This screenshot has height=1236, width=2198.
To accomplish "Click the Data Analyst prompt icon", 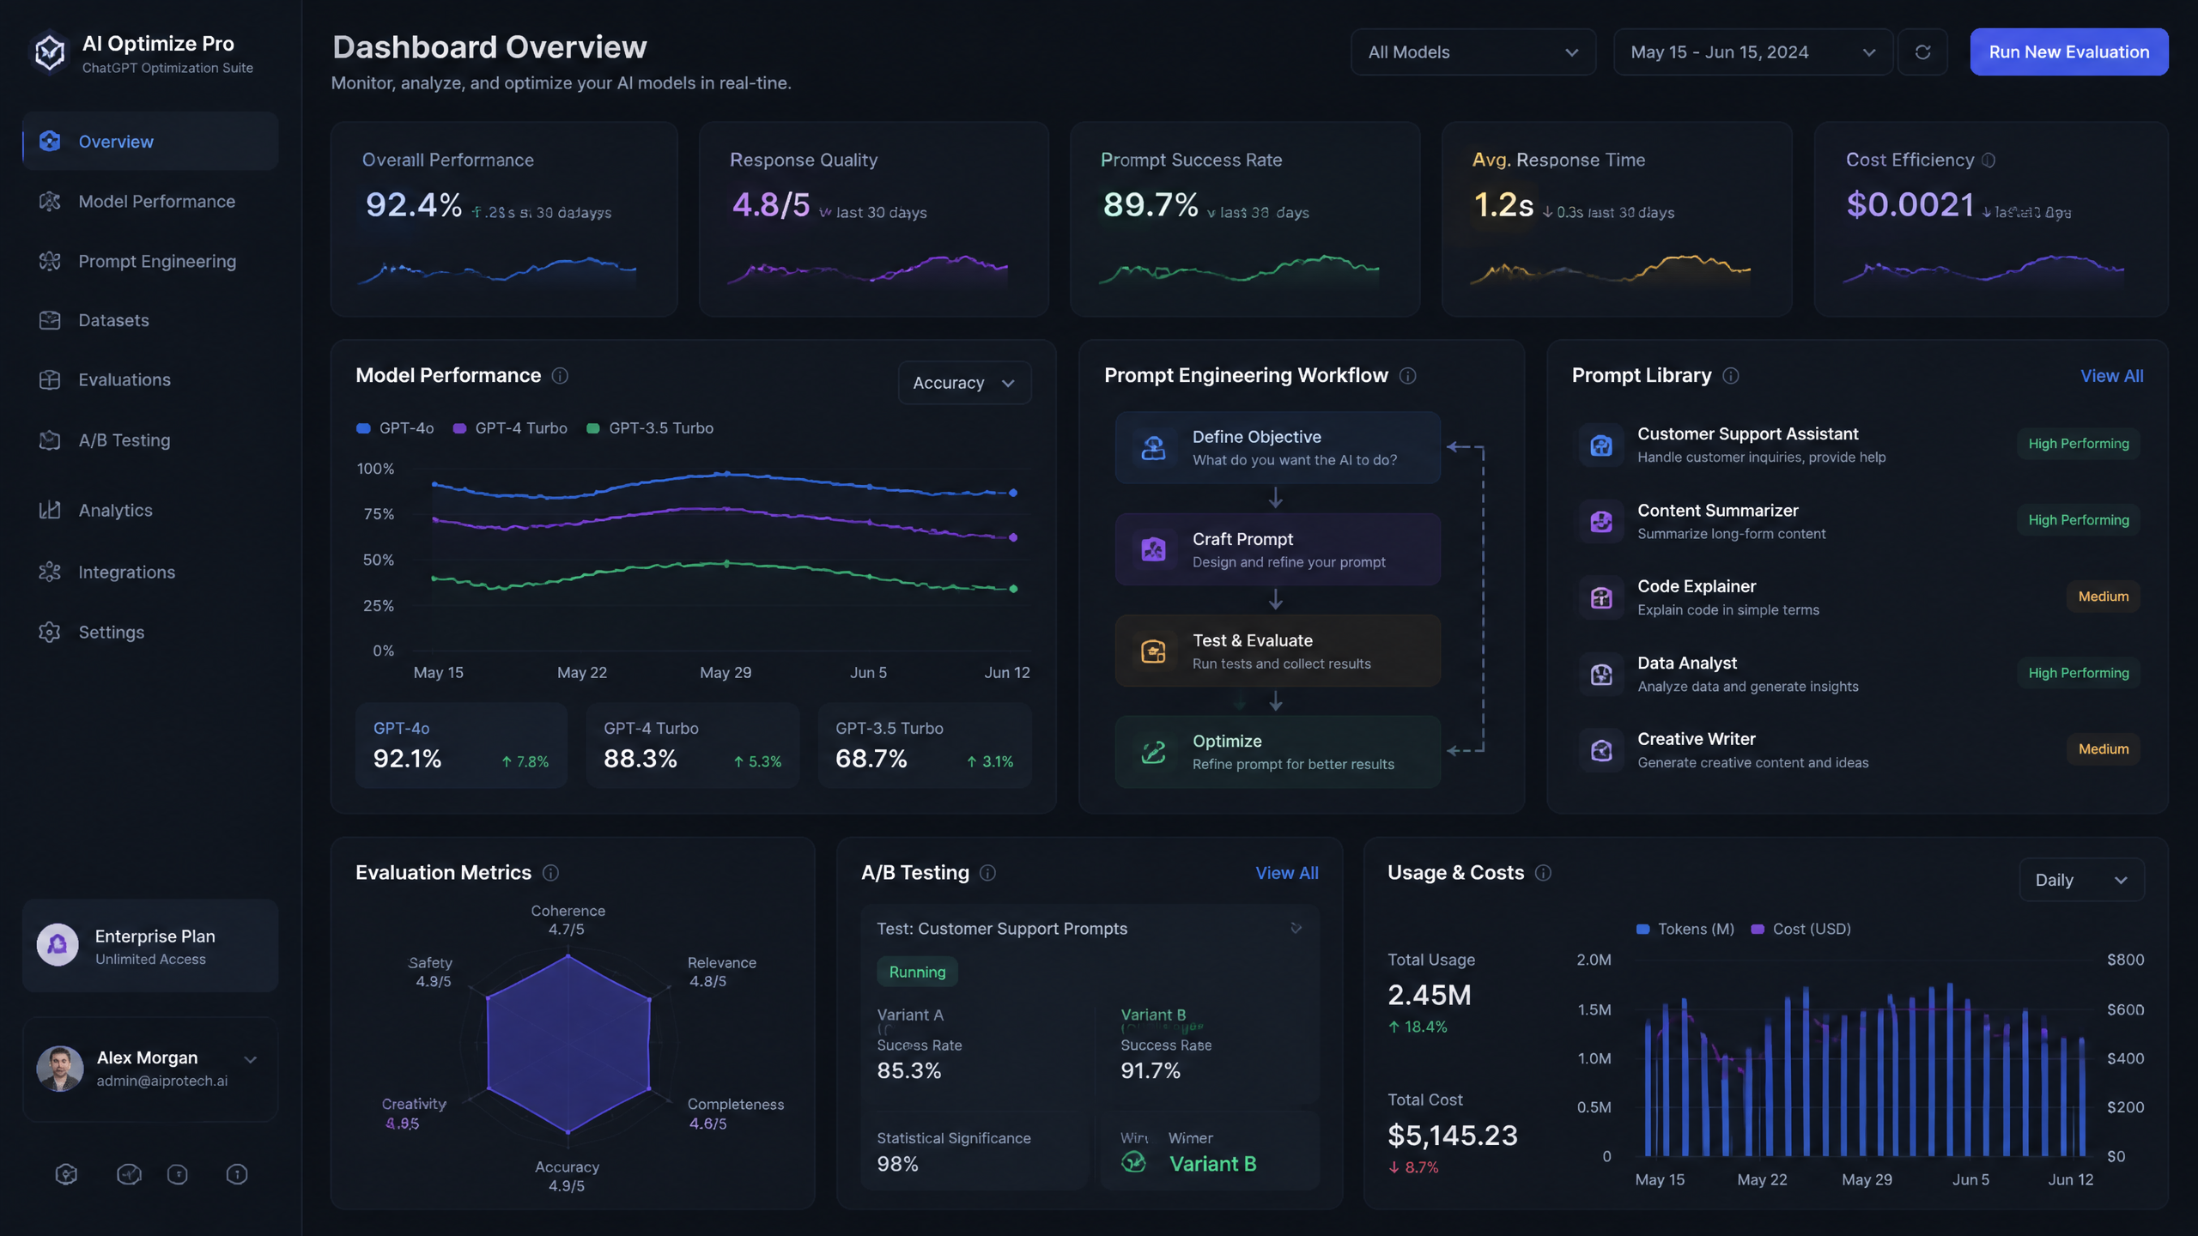I will 1601,674.
